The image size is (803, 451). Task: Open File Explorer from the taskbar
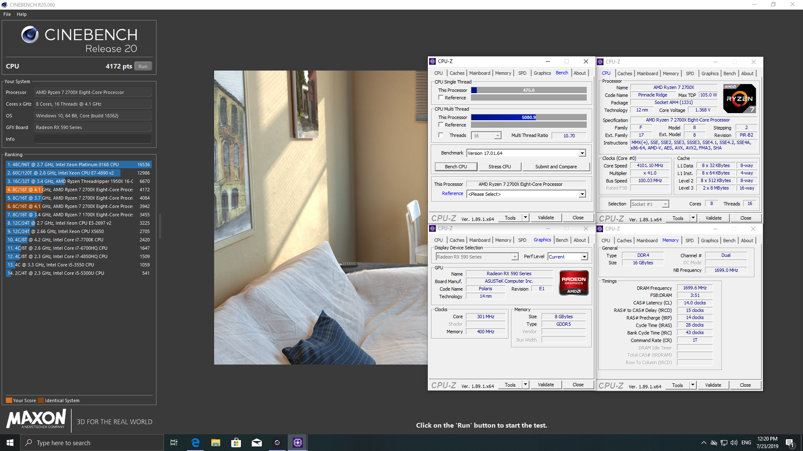[x=215, y=443]
